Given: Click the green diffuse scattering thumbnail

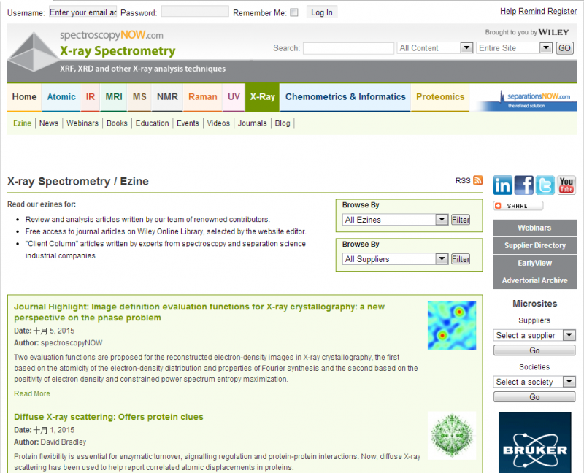Looking at the screenshot, I should coord(452,435).
